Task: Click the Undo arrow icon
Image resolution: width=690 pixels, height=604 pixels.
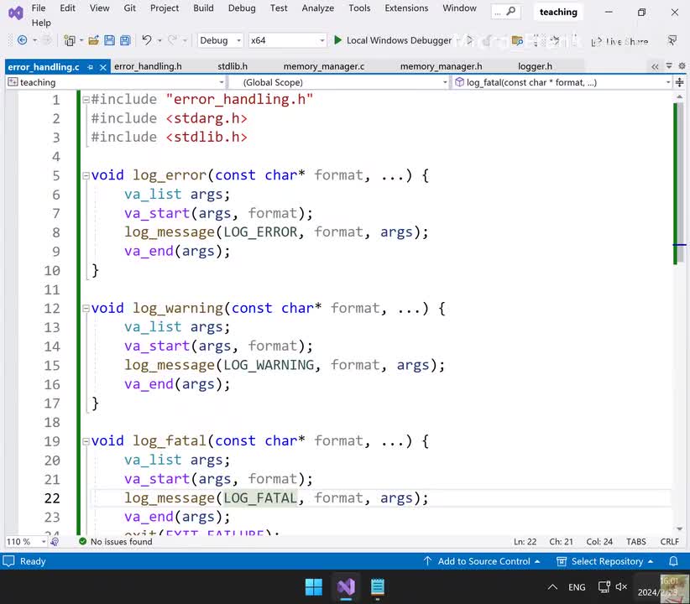Action: (147, 40)
